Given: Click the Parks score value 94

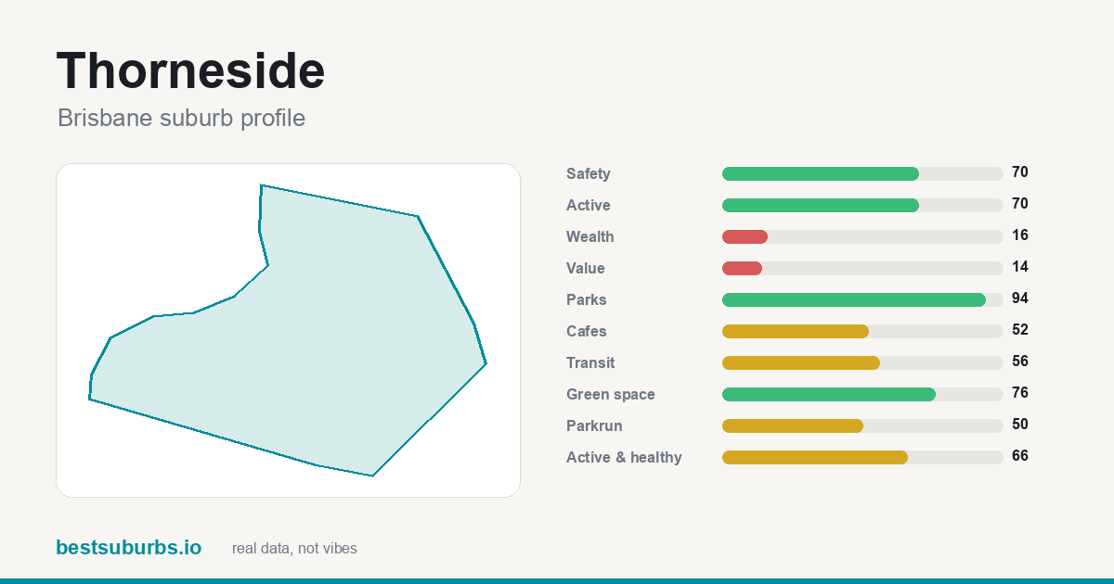Looking at the screenshot, I should click(x=1020, y=298).
